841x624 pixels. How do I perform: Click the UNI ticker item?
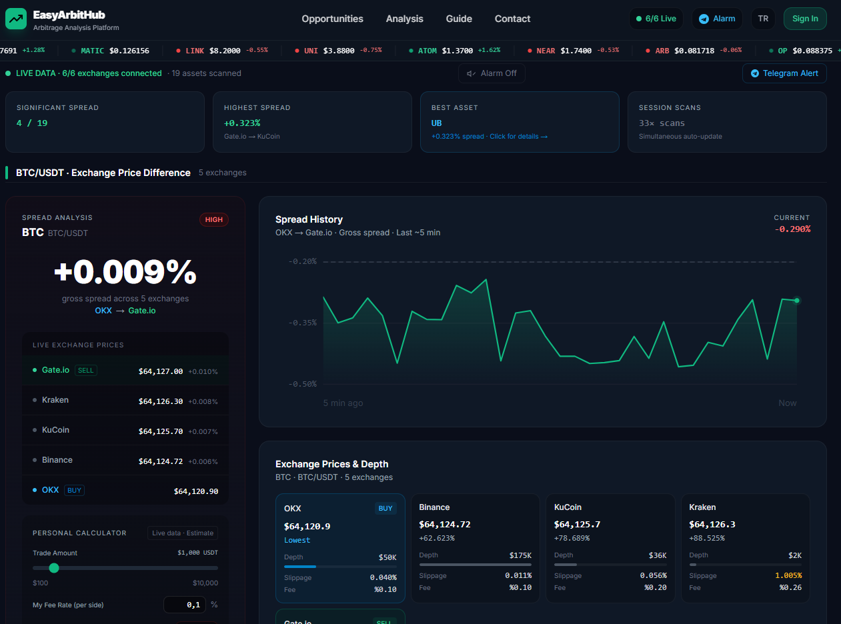pos(338,51)
